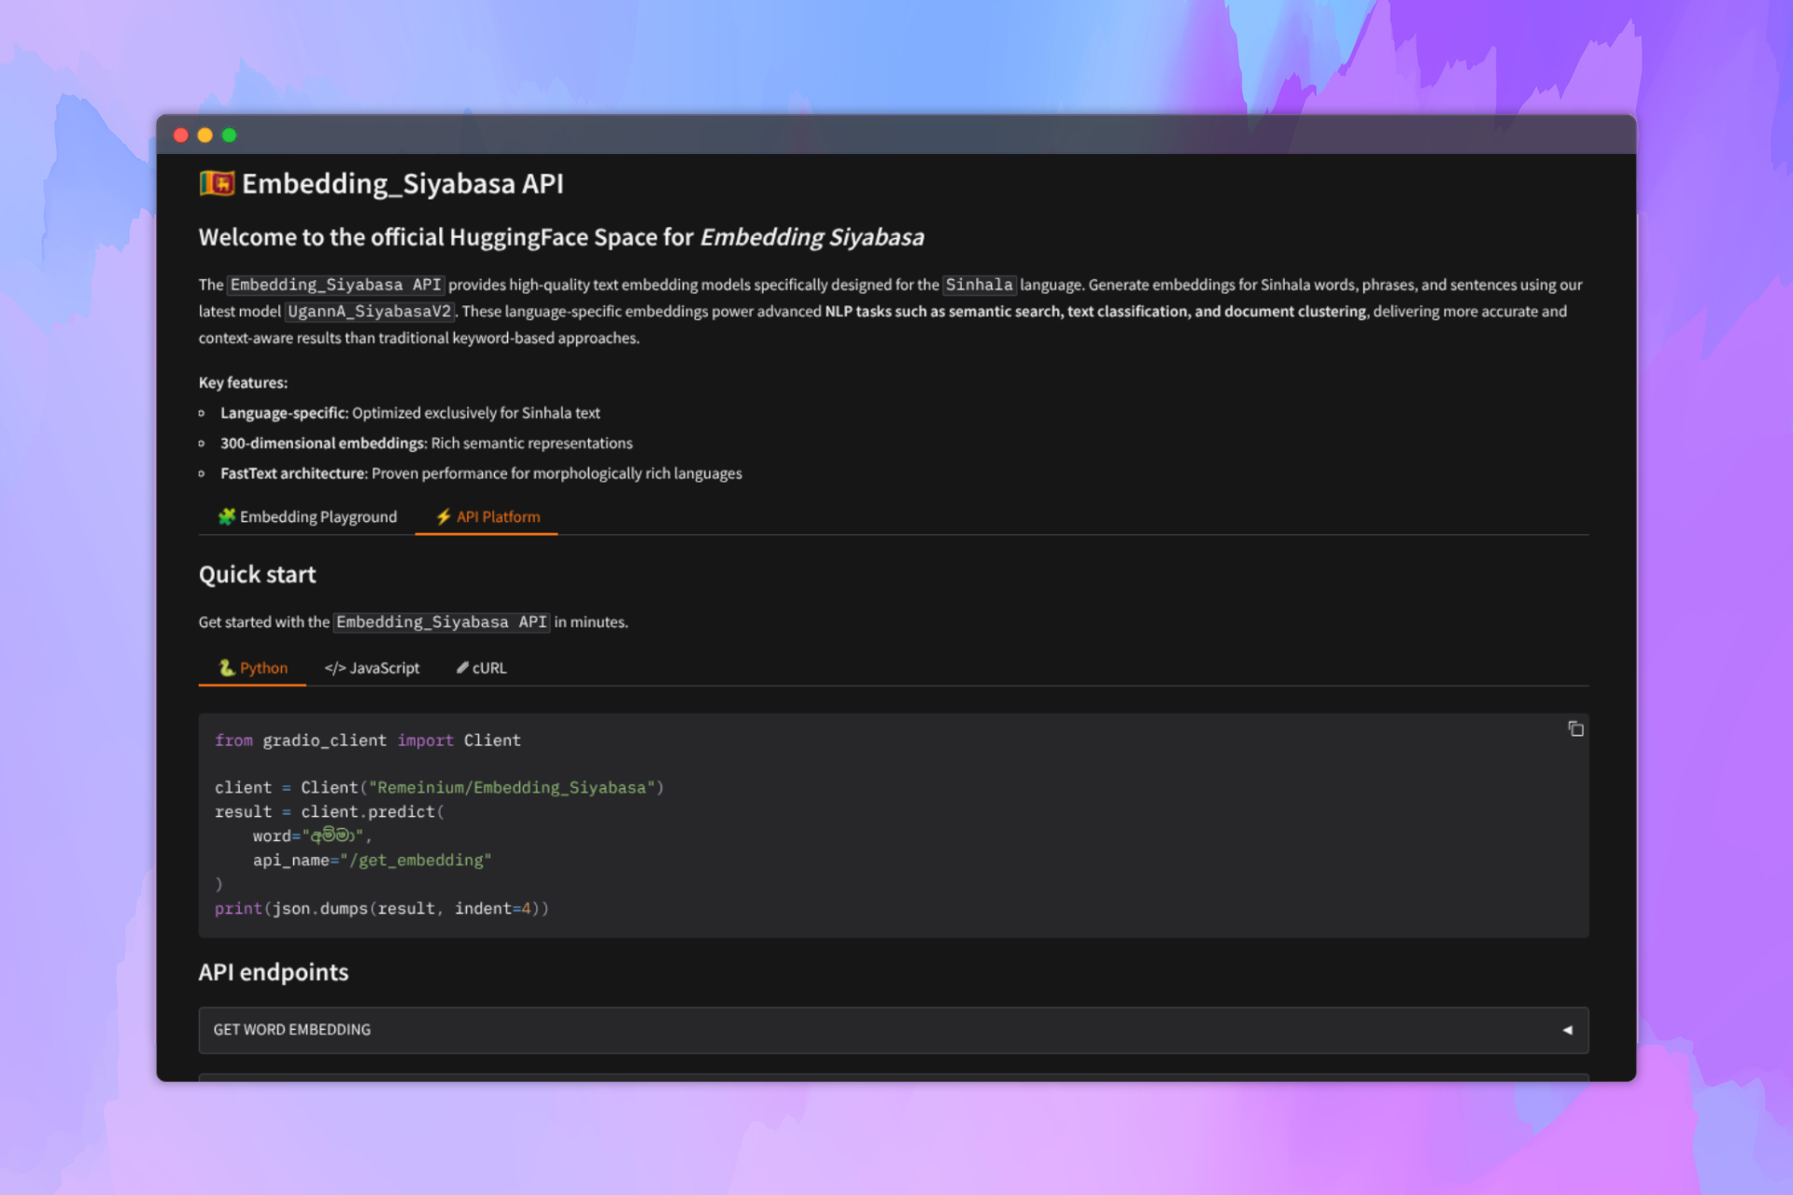This screenshot has height=1195, width=1793.
Task: Click the window title bar
Action: coord(896,135)
